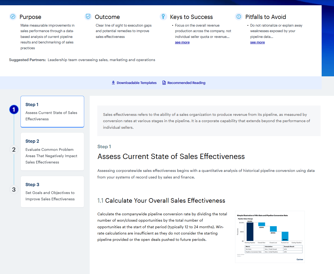
Task: Select the highlighted Step 1 circle indicator
Action: coord(14,109)
